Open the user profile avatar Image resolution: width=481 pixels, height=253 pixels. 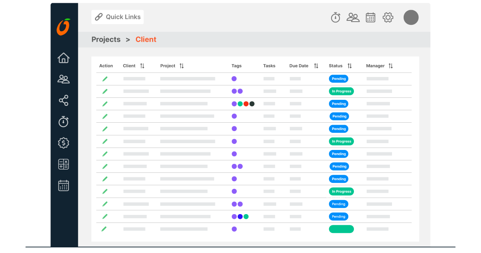click(411, 17)
